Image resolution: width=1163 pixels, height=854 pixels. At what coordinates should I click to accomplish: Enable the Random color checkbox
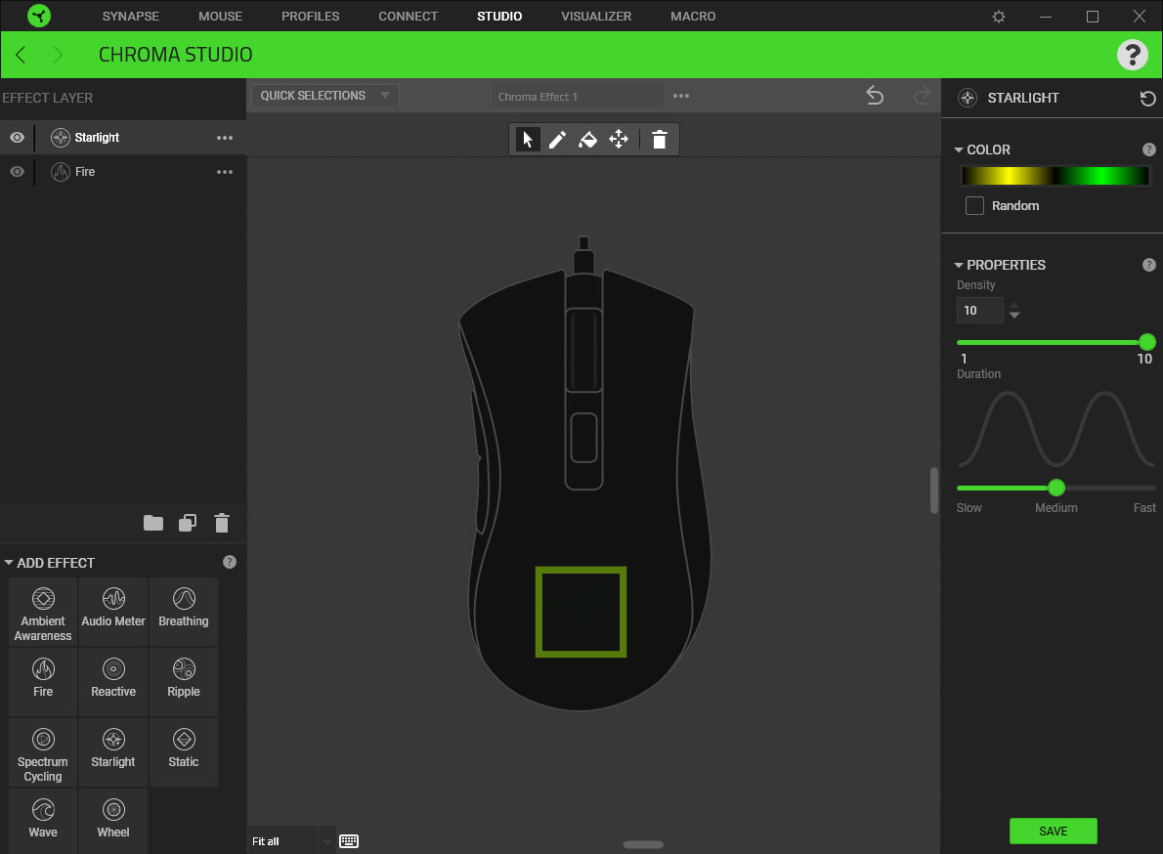(974, 205)
